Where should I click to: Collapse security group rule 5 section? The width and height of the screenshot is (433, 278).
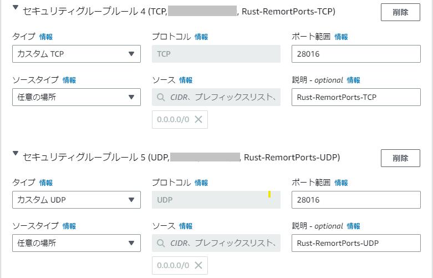(16, 156)
